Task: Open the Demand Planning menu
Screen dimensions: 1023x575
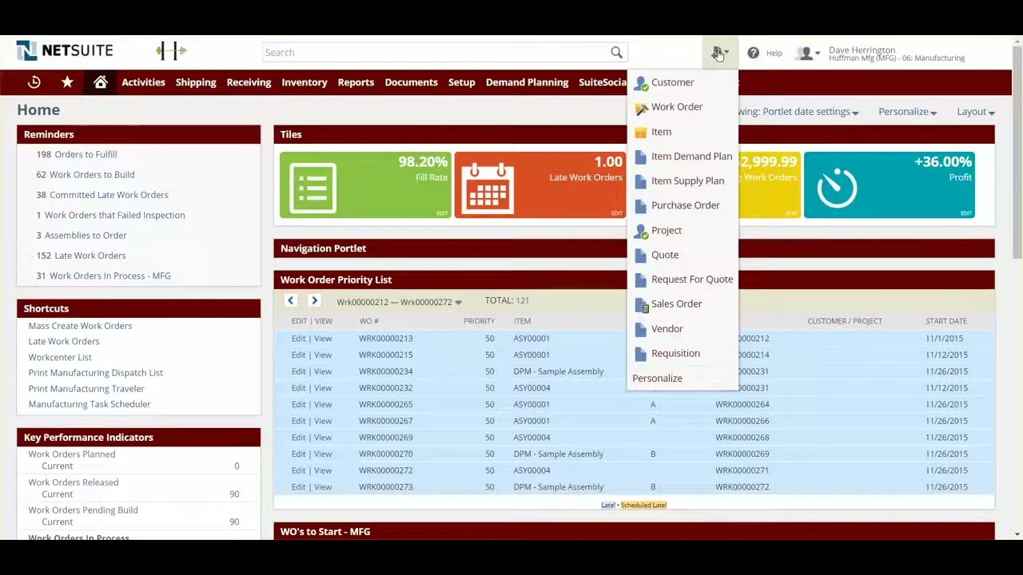Action: 527,82
